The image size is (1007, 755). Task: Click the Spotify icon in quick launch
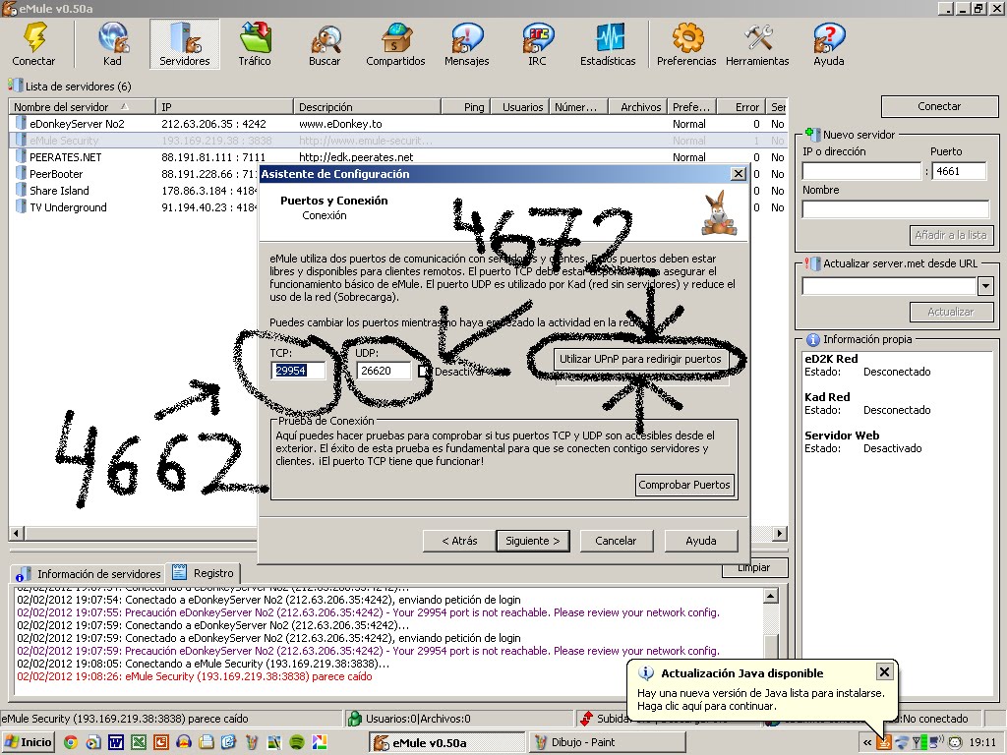296,742
